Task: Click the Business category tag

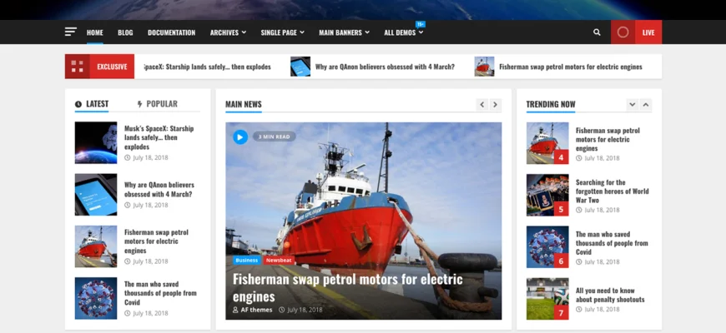Action: tap(247, 260)
